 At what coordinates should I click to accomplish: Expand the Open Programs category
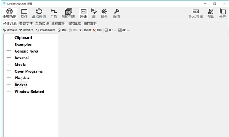coord(9,71)
